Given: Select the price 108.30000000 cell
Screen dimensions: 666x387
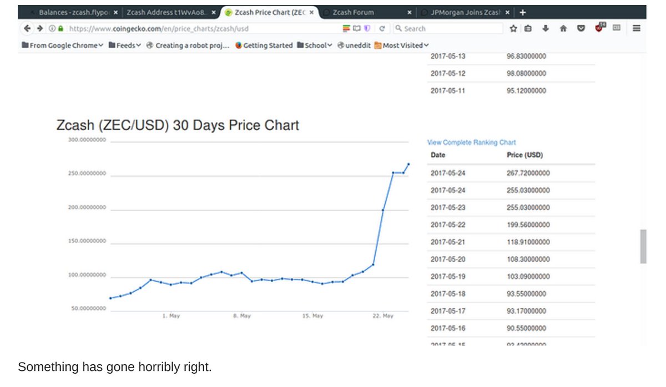Looking at the screenshot, I should (x=528, y=259).
